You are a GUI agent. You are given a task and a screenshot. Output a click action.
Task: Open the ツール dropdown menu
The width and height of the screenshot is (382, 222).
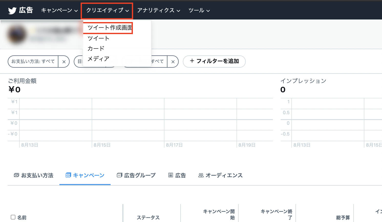[x=199, y=11]
